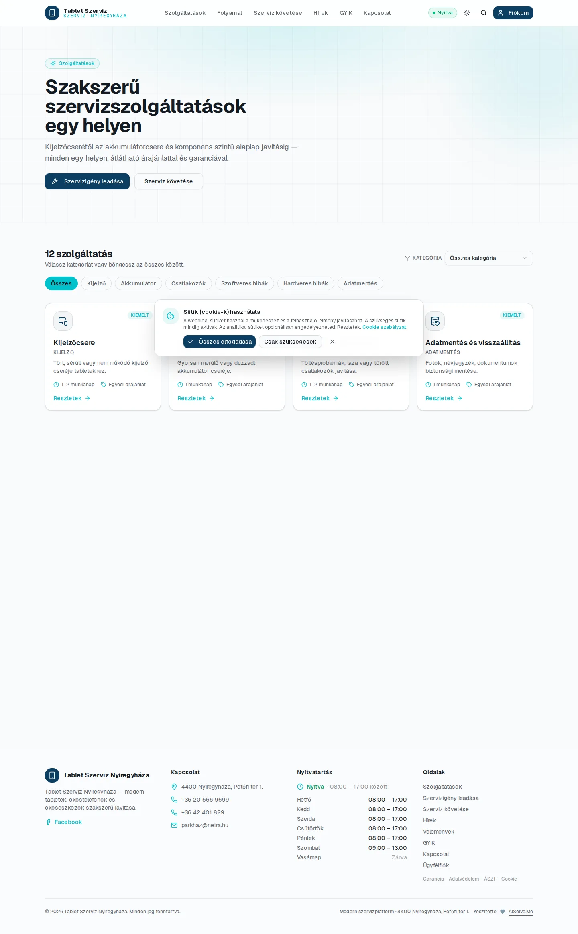Click the Kategória filter funnel icon
This screenshot has width=578, height=934.
tap(407, 258)
